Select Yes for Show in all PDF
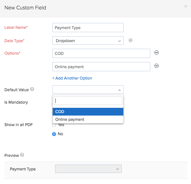 (54, 125)
